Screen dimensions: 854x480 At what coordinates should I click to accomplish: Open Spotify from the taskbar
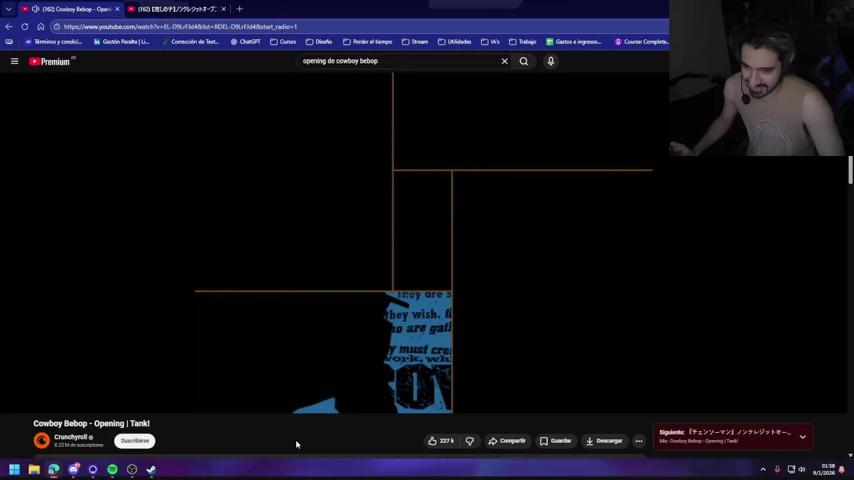[x=112, y=469]
